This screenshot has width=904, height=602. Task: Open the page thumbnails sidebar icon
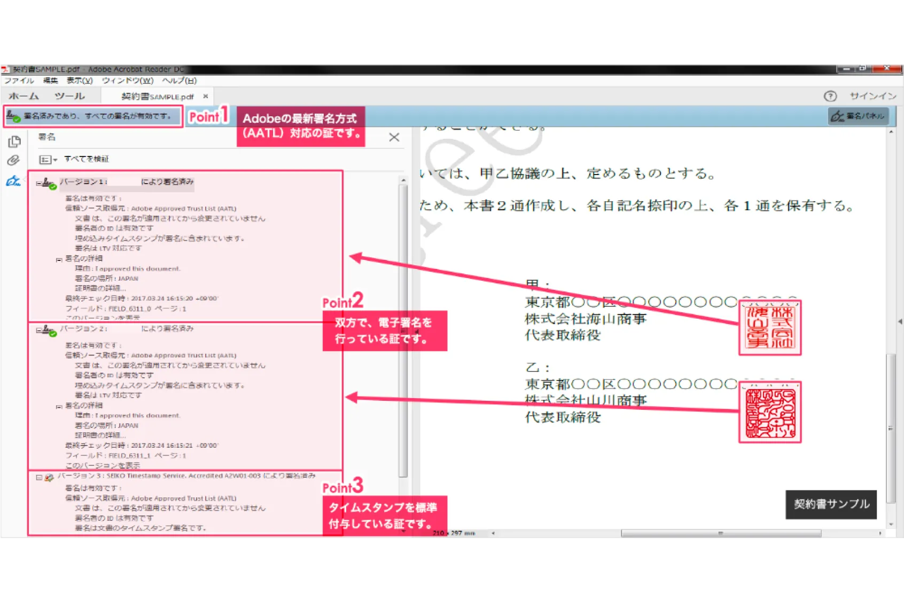click(x=14, y=141)
